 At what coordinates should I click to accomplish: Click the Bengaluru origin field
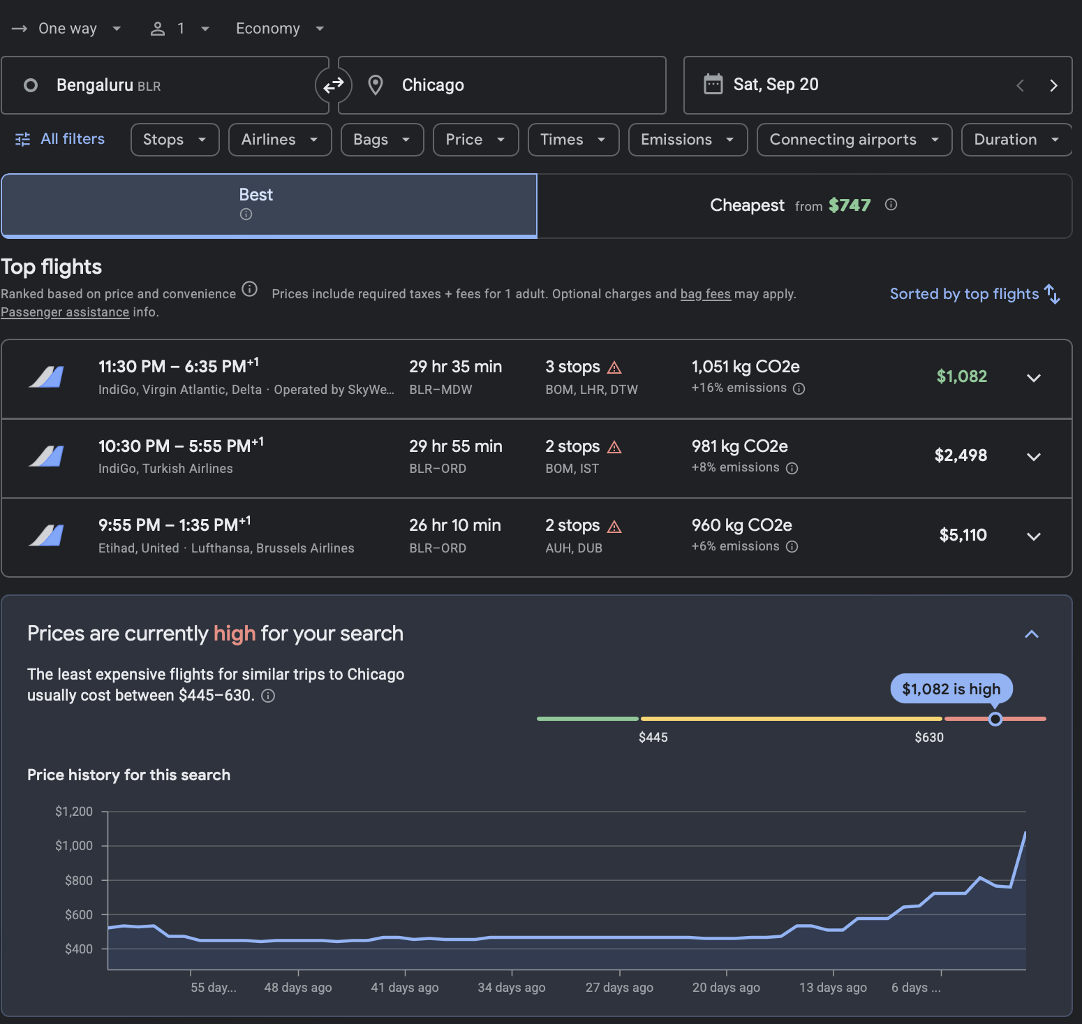(165, 85)
